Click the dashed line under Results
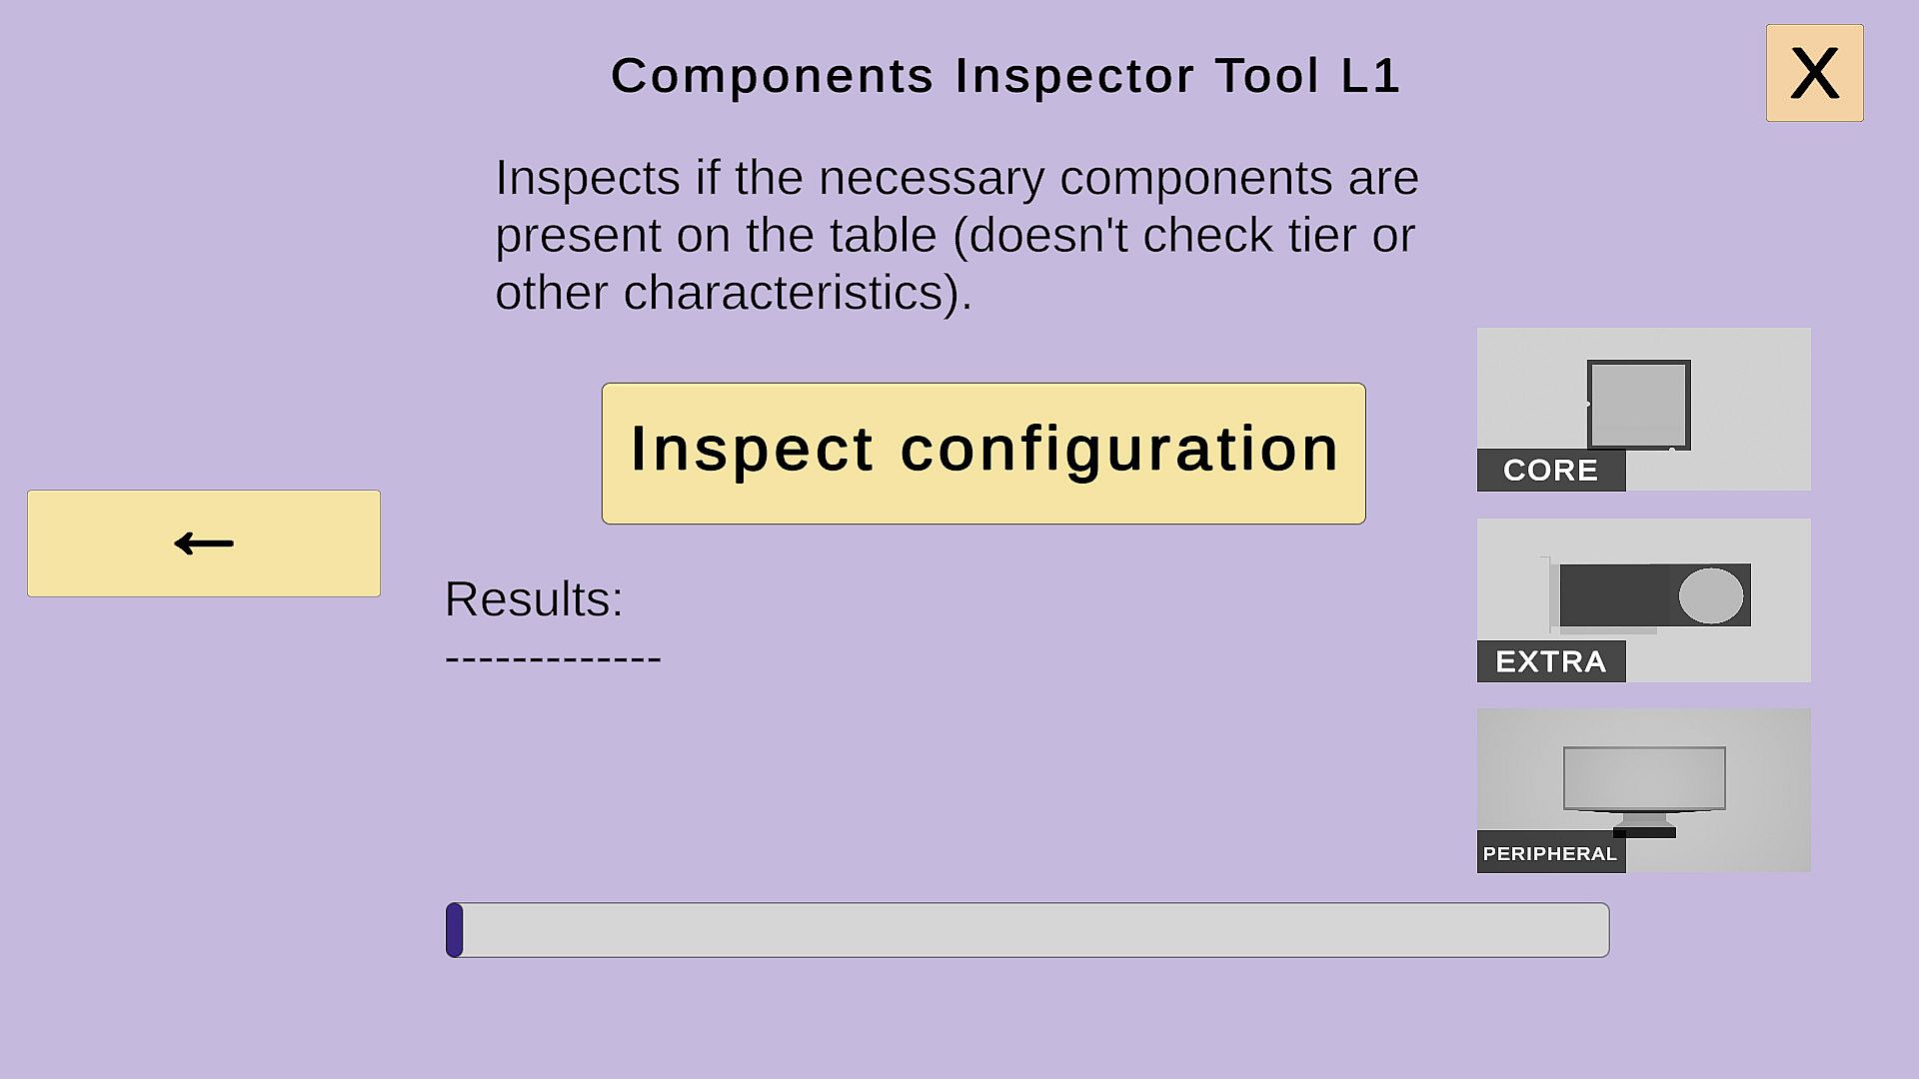The height and width of the screenshot is (1079, 1919). (x=553, y=658)
